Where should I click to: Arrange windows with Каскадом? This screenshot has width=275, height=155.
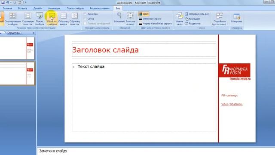coord(192,19)
